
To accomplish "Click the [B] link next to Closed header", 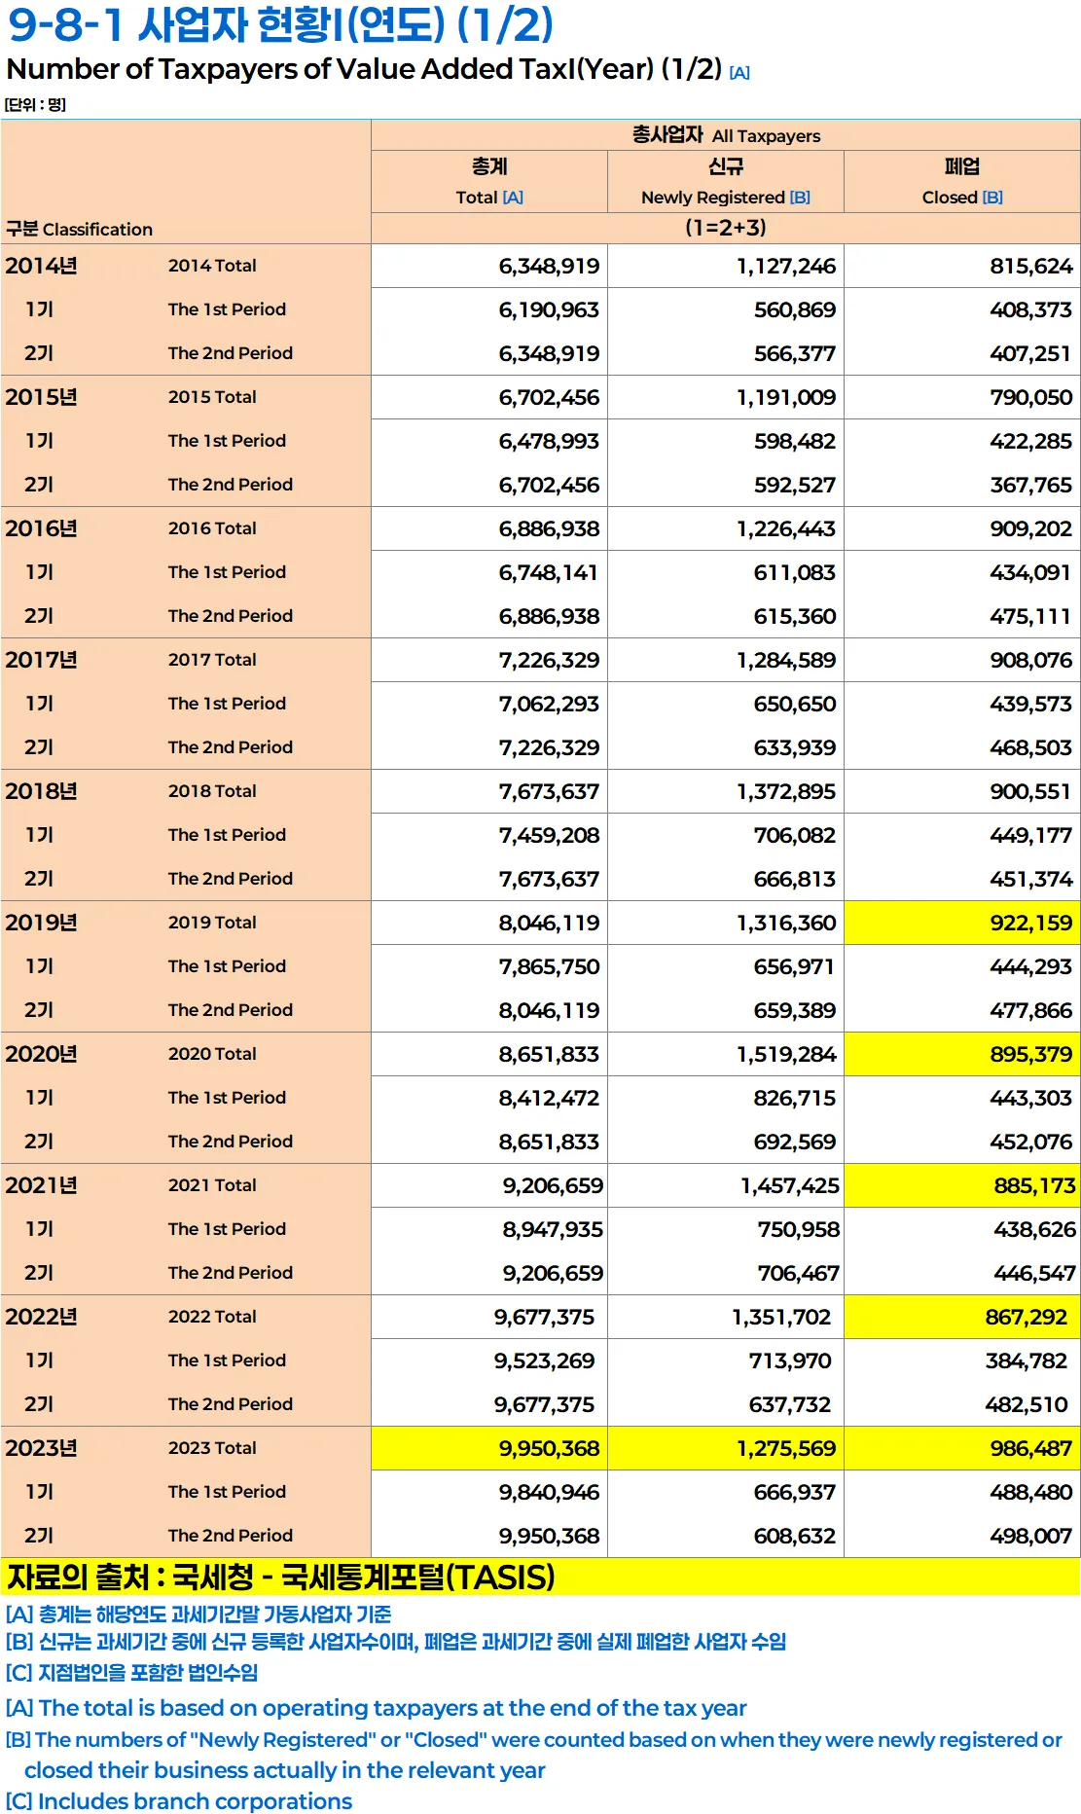I will click(992, 198).
